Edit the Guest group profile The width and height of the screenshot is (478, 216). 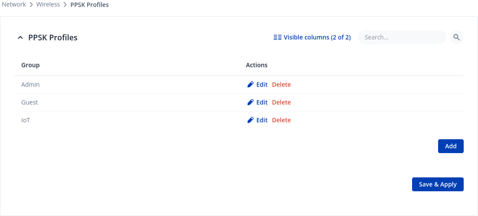click(262, 102)
